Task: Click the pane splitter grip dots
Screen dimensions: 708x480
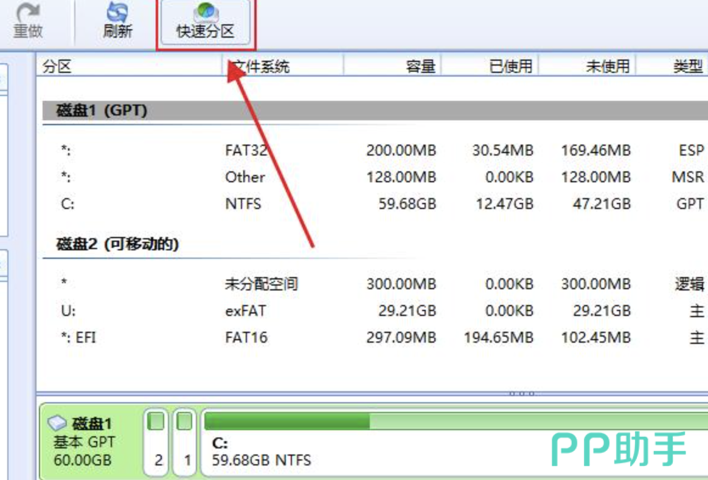Action: (x=521, y=393)
